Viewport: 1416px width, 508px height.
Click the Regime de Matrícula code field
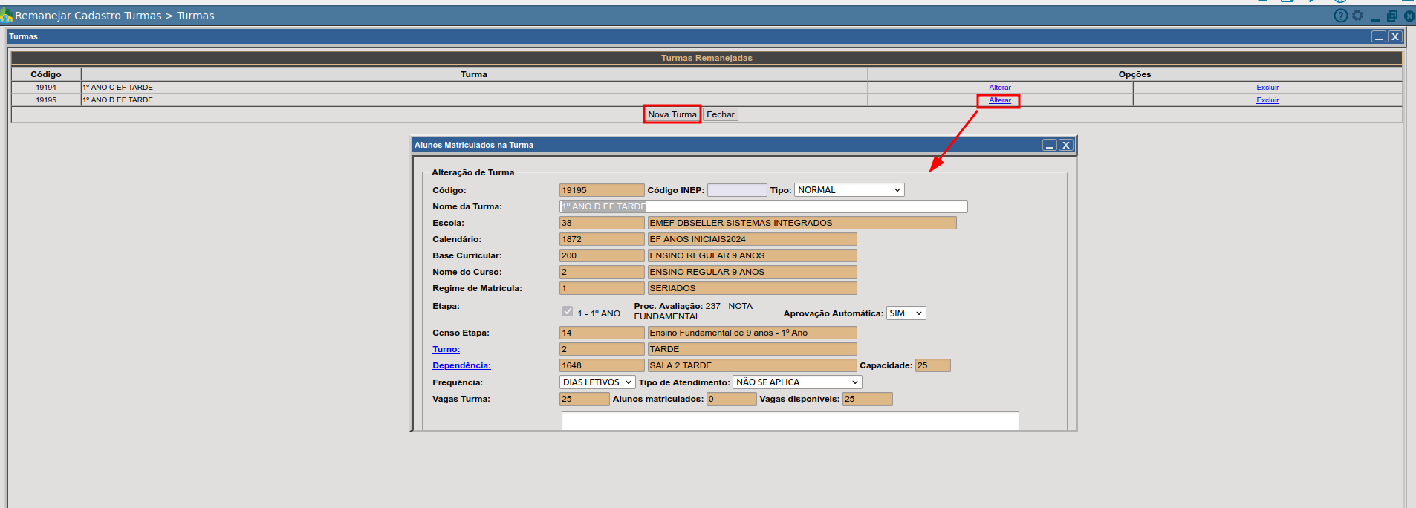[602, 288]
